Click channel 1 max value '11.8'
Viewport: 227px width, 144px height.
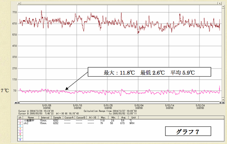click(102, 121)
